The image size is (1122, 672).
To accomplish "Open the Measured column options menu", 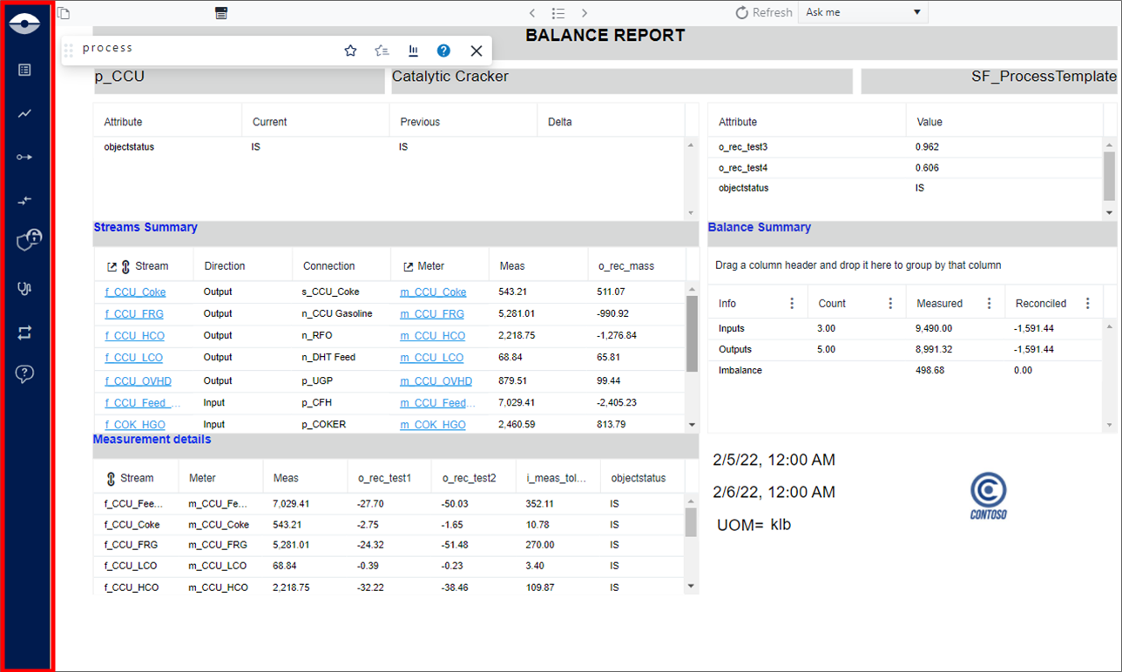I will [989, 304].
